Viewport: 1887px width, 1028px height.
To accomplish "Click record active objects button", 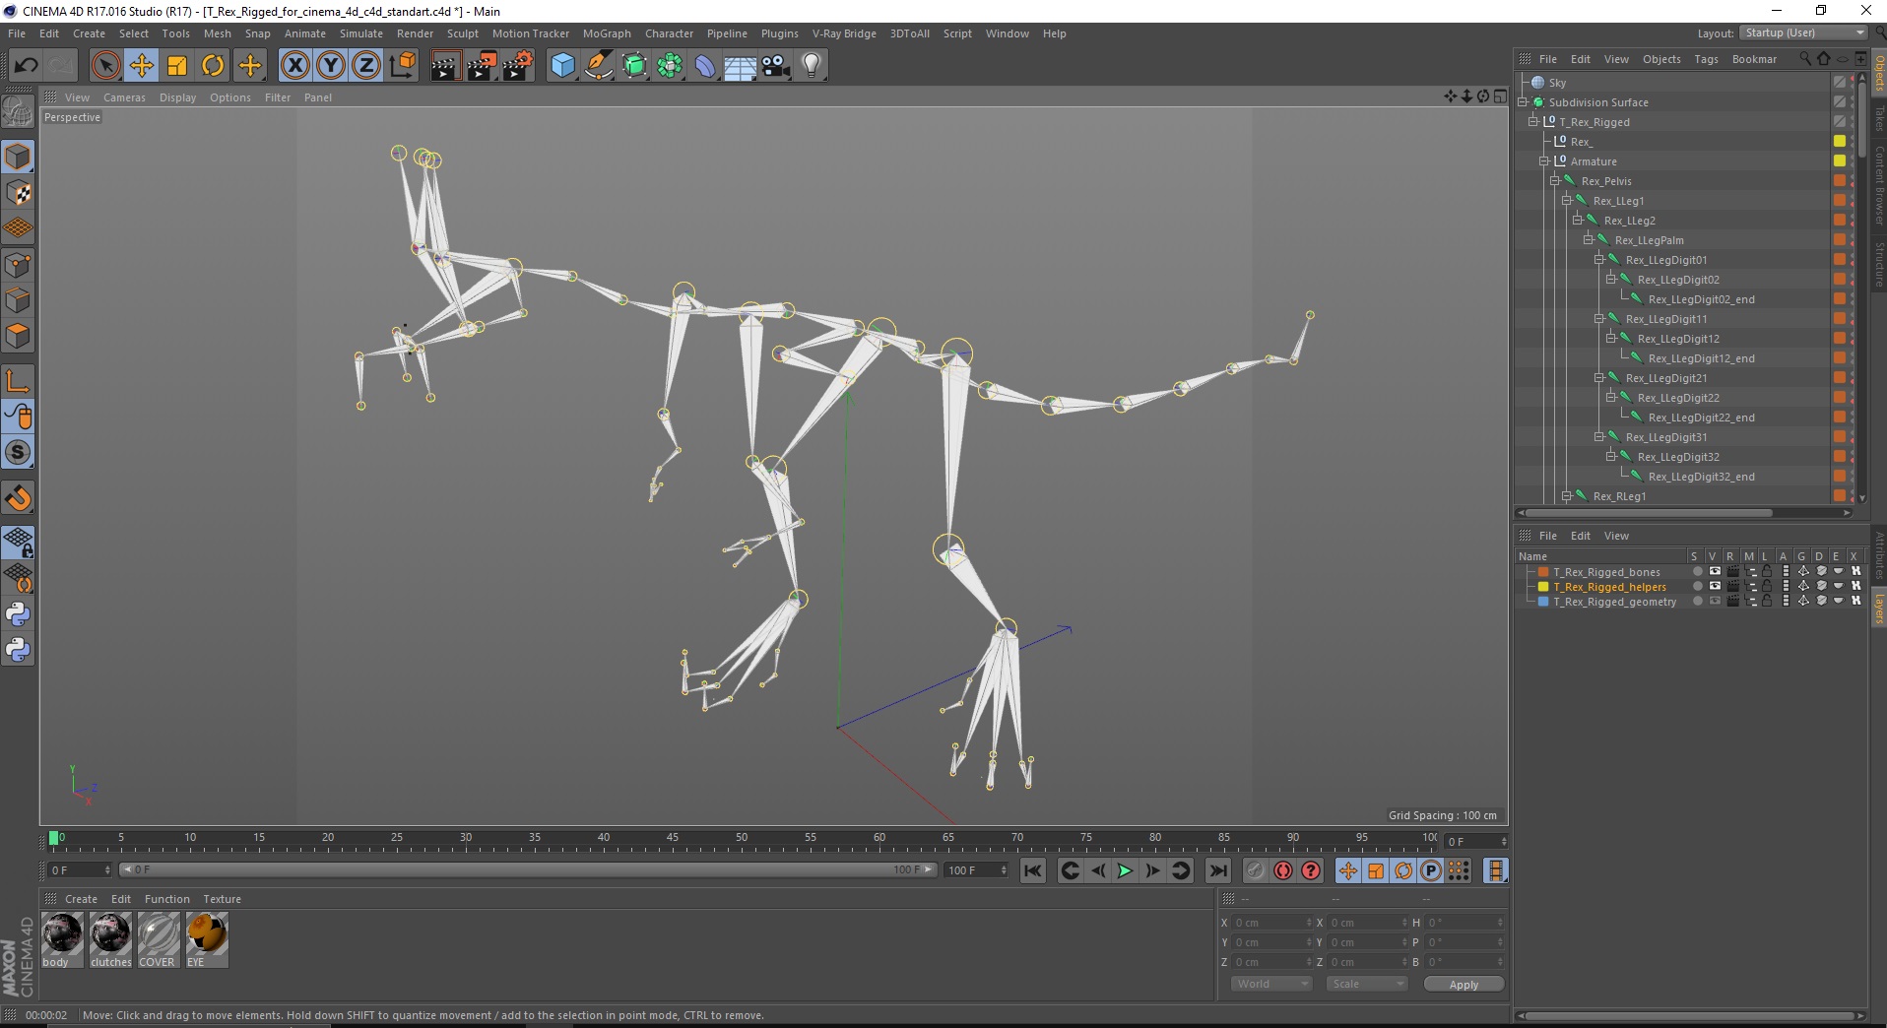I will pyautogui.click(x=1255, y=870).
